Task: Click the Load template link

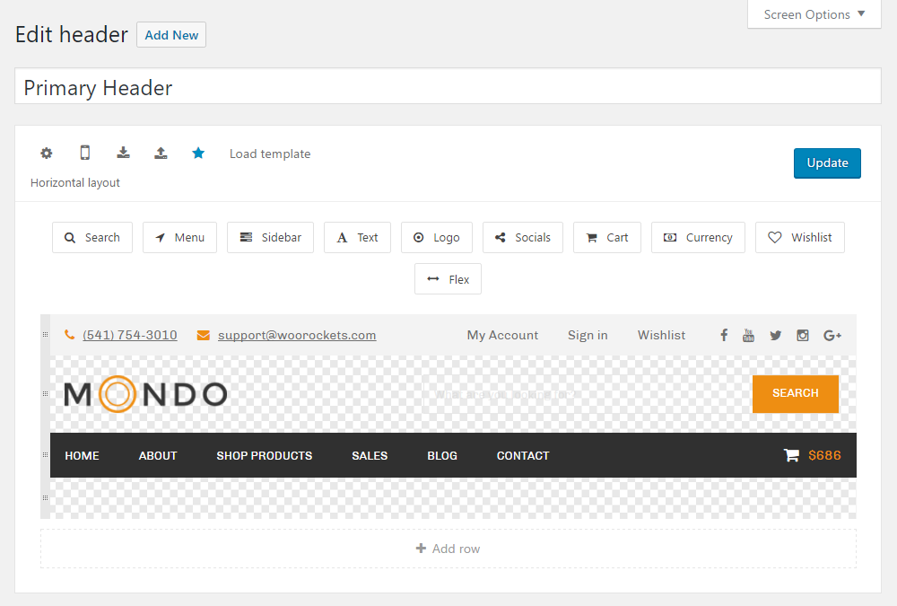Action: (269, 153)
